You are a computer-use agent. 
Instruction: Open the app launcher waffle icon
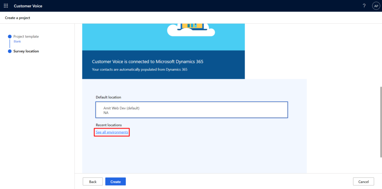[x=6, y=6]
